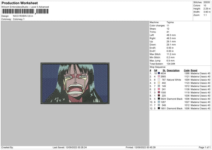This screenshot has width=212, height=150.
Task: Click the Height value 2.29 in
Action: point(207,8)
